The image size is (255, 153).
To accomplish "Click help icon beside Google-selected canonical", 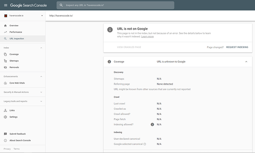I will click(145, 144).
